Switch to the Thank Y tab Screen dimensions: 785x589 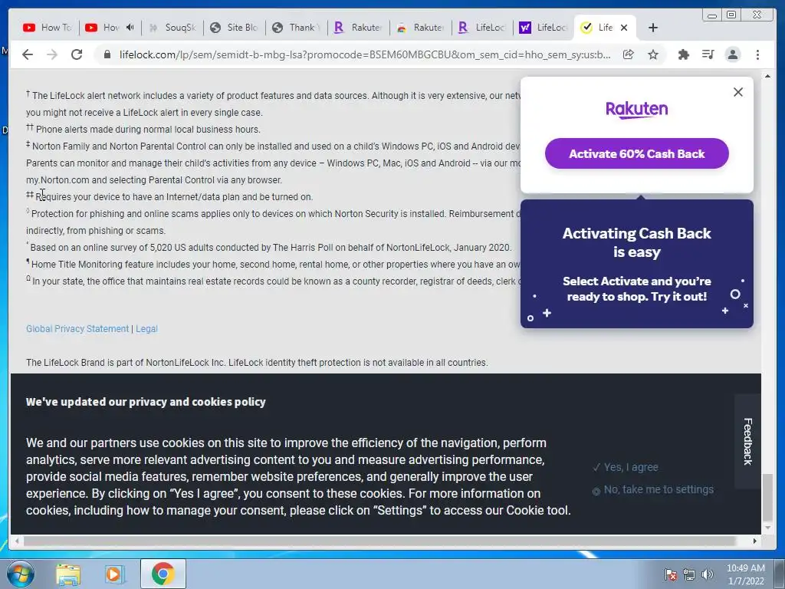coord(296,28)
